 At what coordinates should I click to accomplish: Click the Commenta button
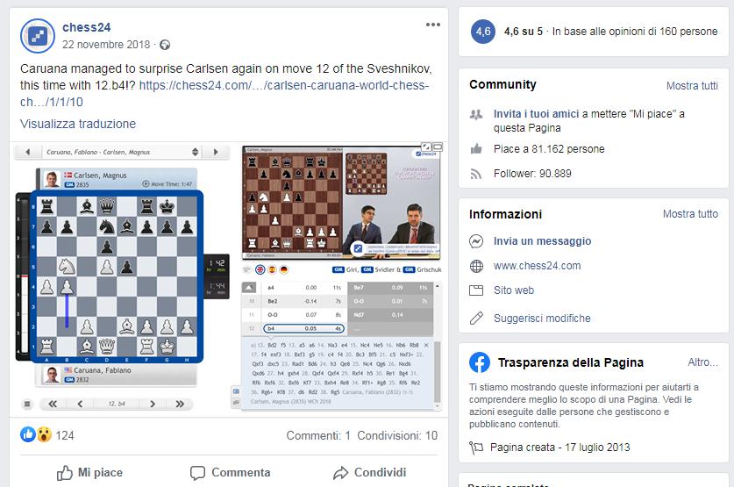(x=231, y=472)
